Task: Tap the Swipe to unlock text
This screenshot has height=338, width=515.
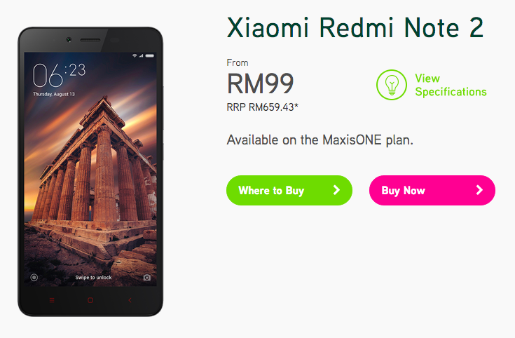Action: pyautogui.click(x=93, y=278)
